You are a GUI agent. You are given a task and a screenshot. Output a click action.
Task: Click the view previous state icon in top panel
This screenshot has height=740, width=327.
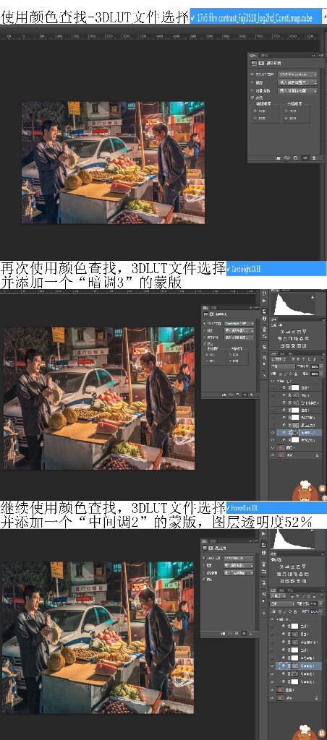pyautogui.click(x=286, y=158)
